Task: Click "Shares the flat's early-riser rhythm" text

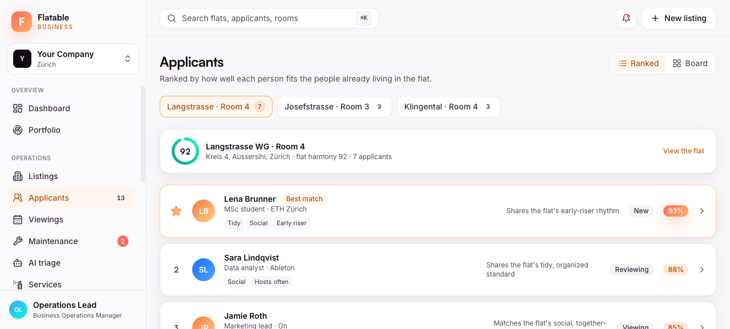Action: 562,211
